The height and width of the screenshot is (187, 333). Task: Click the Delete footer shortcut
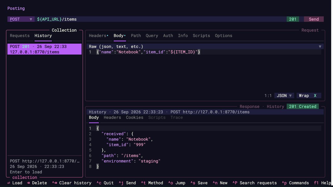[x=37, y=183]
